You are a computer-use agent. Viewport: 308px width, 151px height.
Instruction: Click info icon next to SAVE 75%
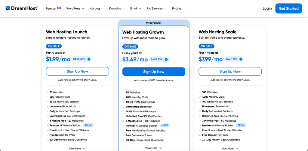[x=166, y=59]
